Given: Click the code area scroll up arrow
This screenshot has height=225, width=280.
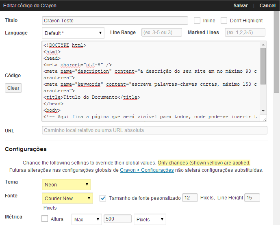Looking at the screenshot, I should [x=263, y=45].
